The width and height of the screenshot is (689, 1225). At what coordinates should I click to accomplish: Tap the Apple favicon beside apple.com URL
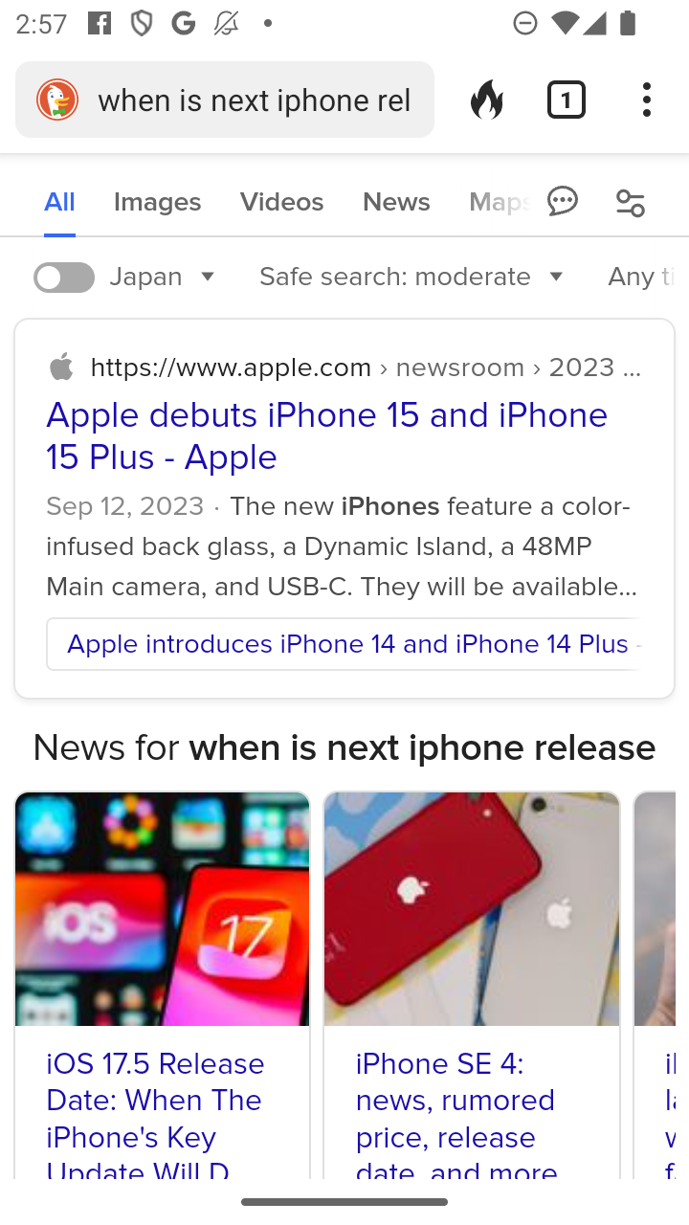[x=62, y=367]
